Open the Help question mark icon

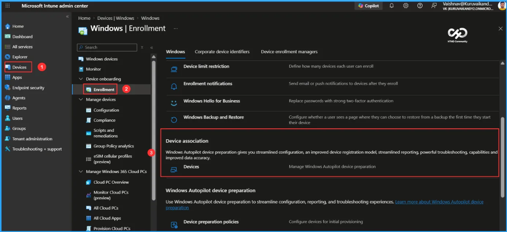coord(420,6)
